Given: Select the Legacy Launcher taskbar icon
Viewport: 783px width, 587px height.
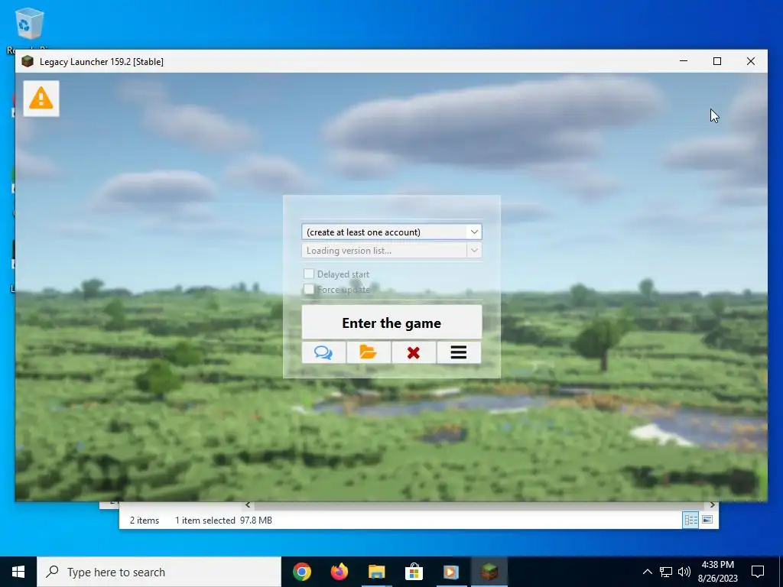Looking at the screenshot, I should point(489,572).
